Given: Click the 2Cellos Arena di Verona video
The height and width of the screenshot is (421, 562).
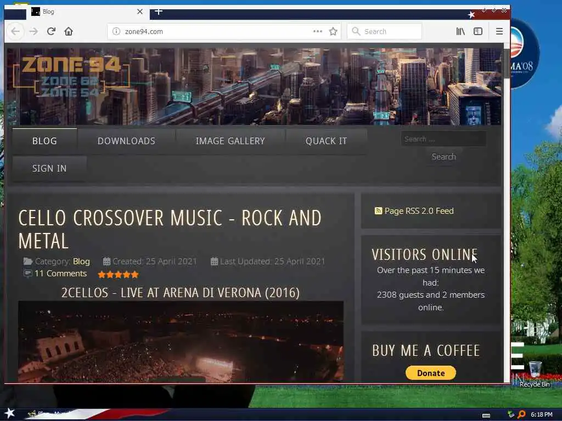Looking at the screenshot, I should click(181, 342).
